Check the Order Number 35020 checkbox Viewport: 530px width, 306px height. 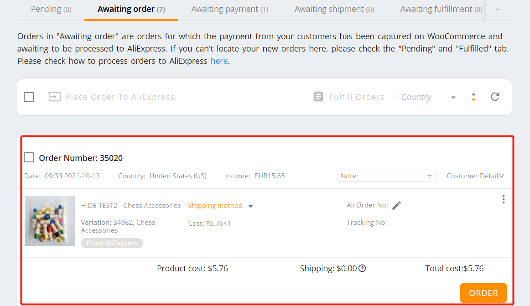click(29, 157)
